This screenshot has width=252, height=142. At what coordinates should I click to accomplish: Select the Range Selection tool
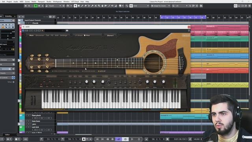tap(79, 6)
